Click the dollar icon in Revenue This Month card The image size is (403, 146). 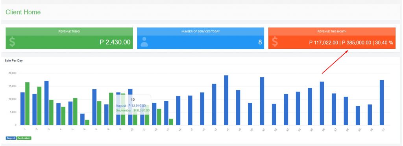275,42
